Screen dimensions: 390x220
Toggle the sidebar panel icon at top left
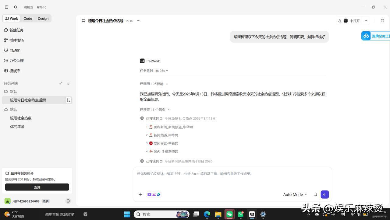(6, 7)
